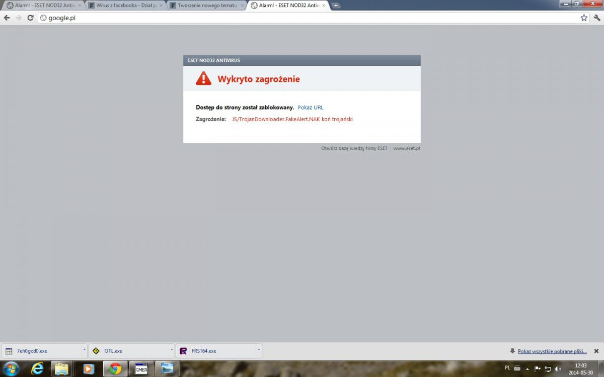Expand options for OTL.exe download
Screen dimensions: 604x377
pyautogui.click(x=171, y=350)
